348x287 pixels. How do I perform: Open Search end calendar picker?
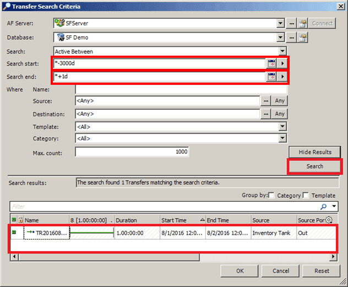[x=271, y=77]
